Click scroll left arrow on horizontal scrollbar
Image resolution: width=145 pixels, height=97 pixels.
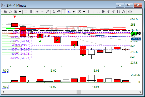click(3, 92)
